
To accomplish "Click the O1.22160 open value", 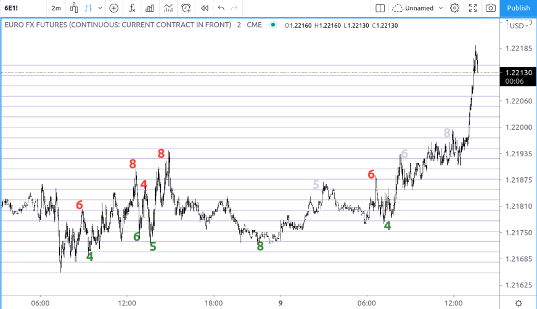I will coord(298,25).
